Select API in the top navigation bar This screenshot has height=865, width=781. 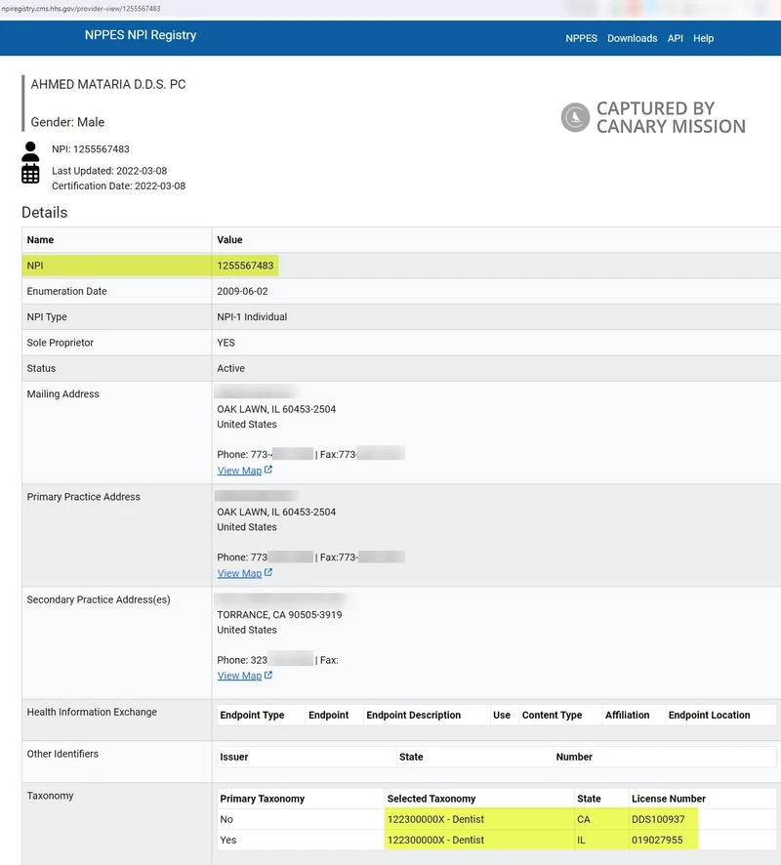coord(675,38)
